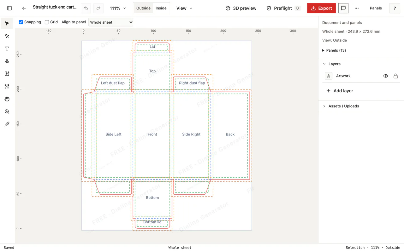Select the Back panel on the dieline
Viewport: 404px width, 252px height.
point(230,134)
